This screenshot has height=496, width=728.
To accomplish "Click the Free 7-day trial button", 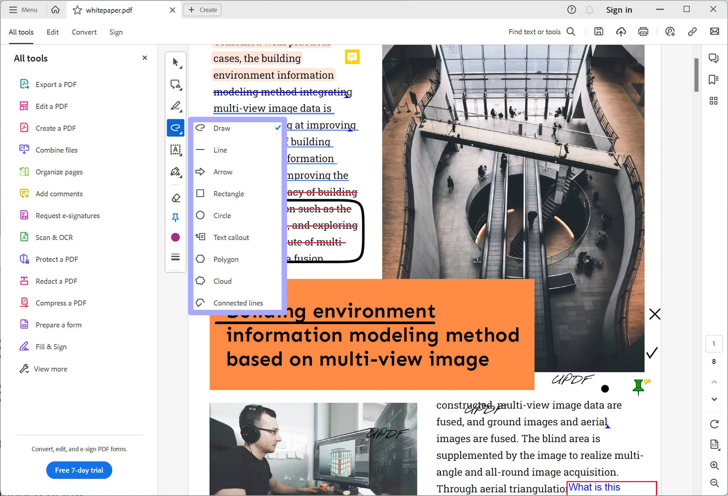I will [79, 471].
